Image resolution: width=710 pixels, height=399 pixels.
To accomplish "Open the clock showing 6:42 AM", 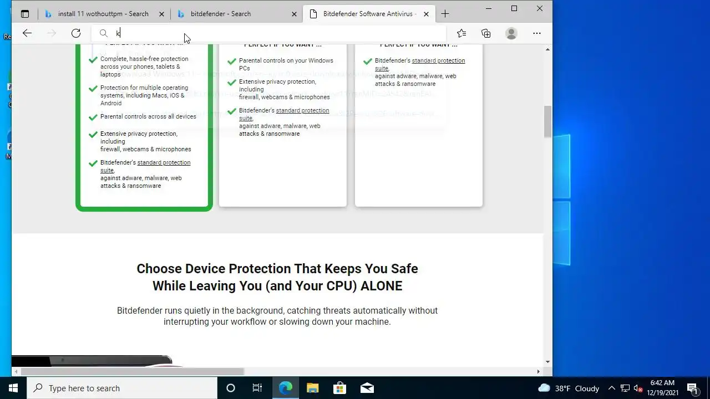I will [x=662, y=388].
